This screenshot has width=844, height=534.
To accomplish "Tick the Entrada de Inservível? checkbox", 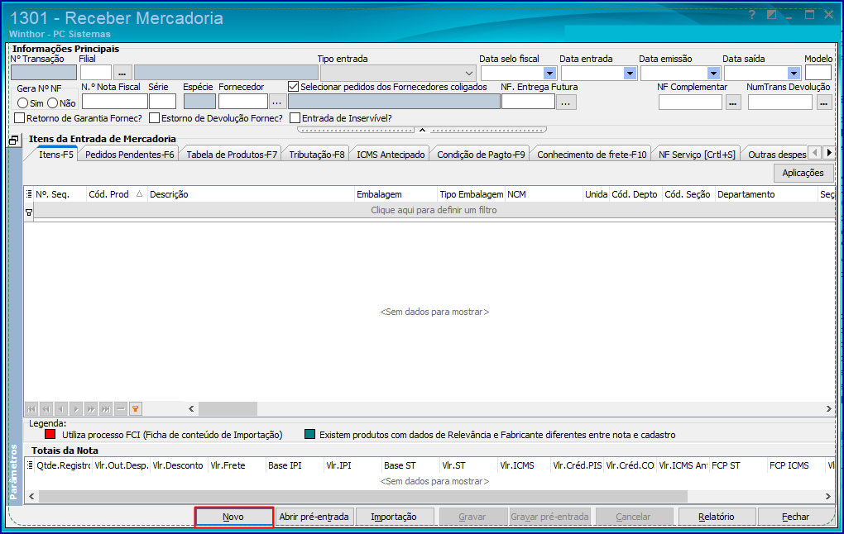I will [x=295, y=117].
